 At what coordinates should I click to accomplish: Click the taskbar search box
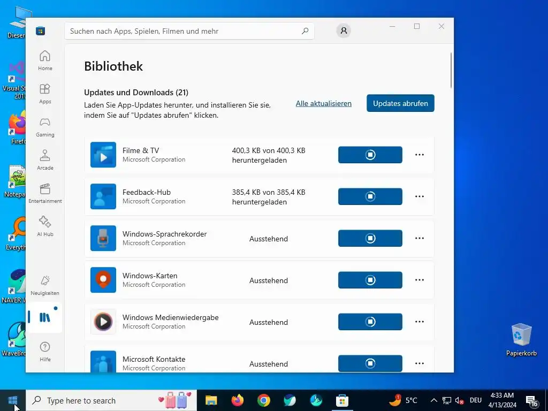click(111, 400)
